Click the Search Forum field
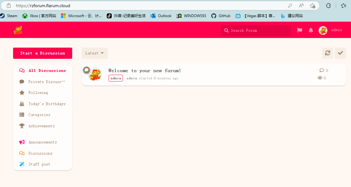 coord(256,30)
